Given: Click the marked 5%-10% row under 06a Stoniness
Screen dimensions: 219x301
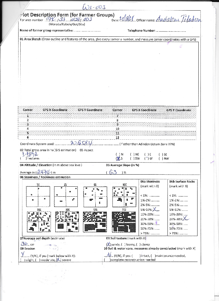Looking at the screenshot, I should [150, 210].
